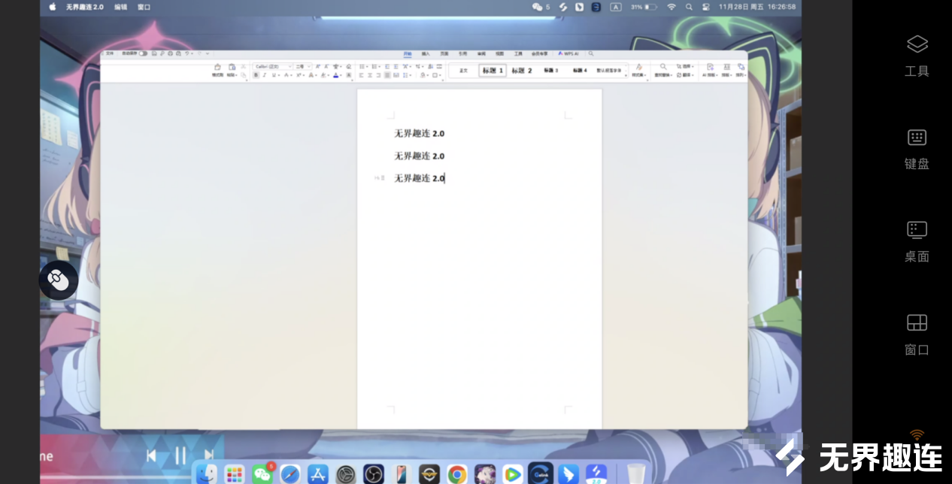This screenshot has height=484, width=952.
Task: Open Google Chrome from the Dock
Action: coord(457,474)
